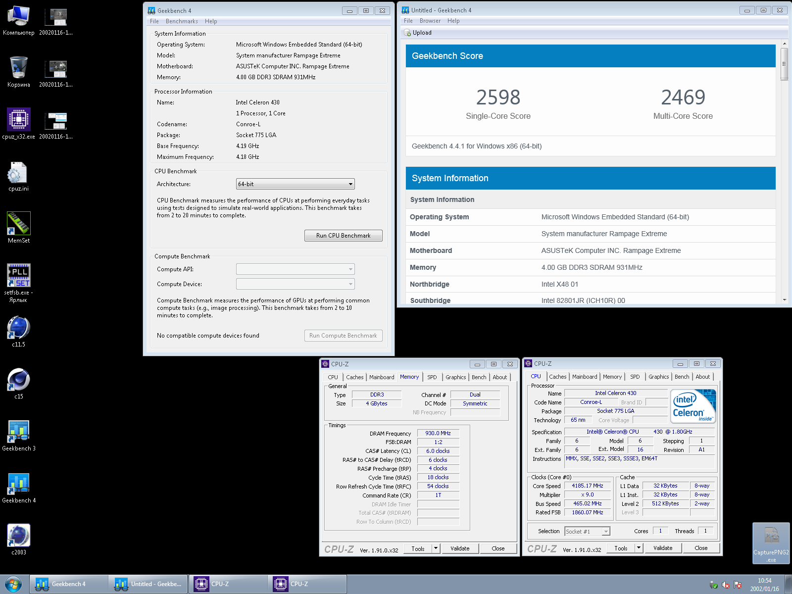Click the taskbar clock showing 10:54
Image resolution: width=792 pixels, height=594 pixels.
pyautogui.click(x=764, y=585)
